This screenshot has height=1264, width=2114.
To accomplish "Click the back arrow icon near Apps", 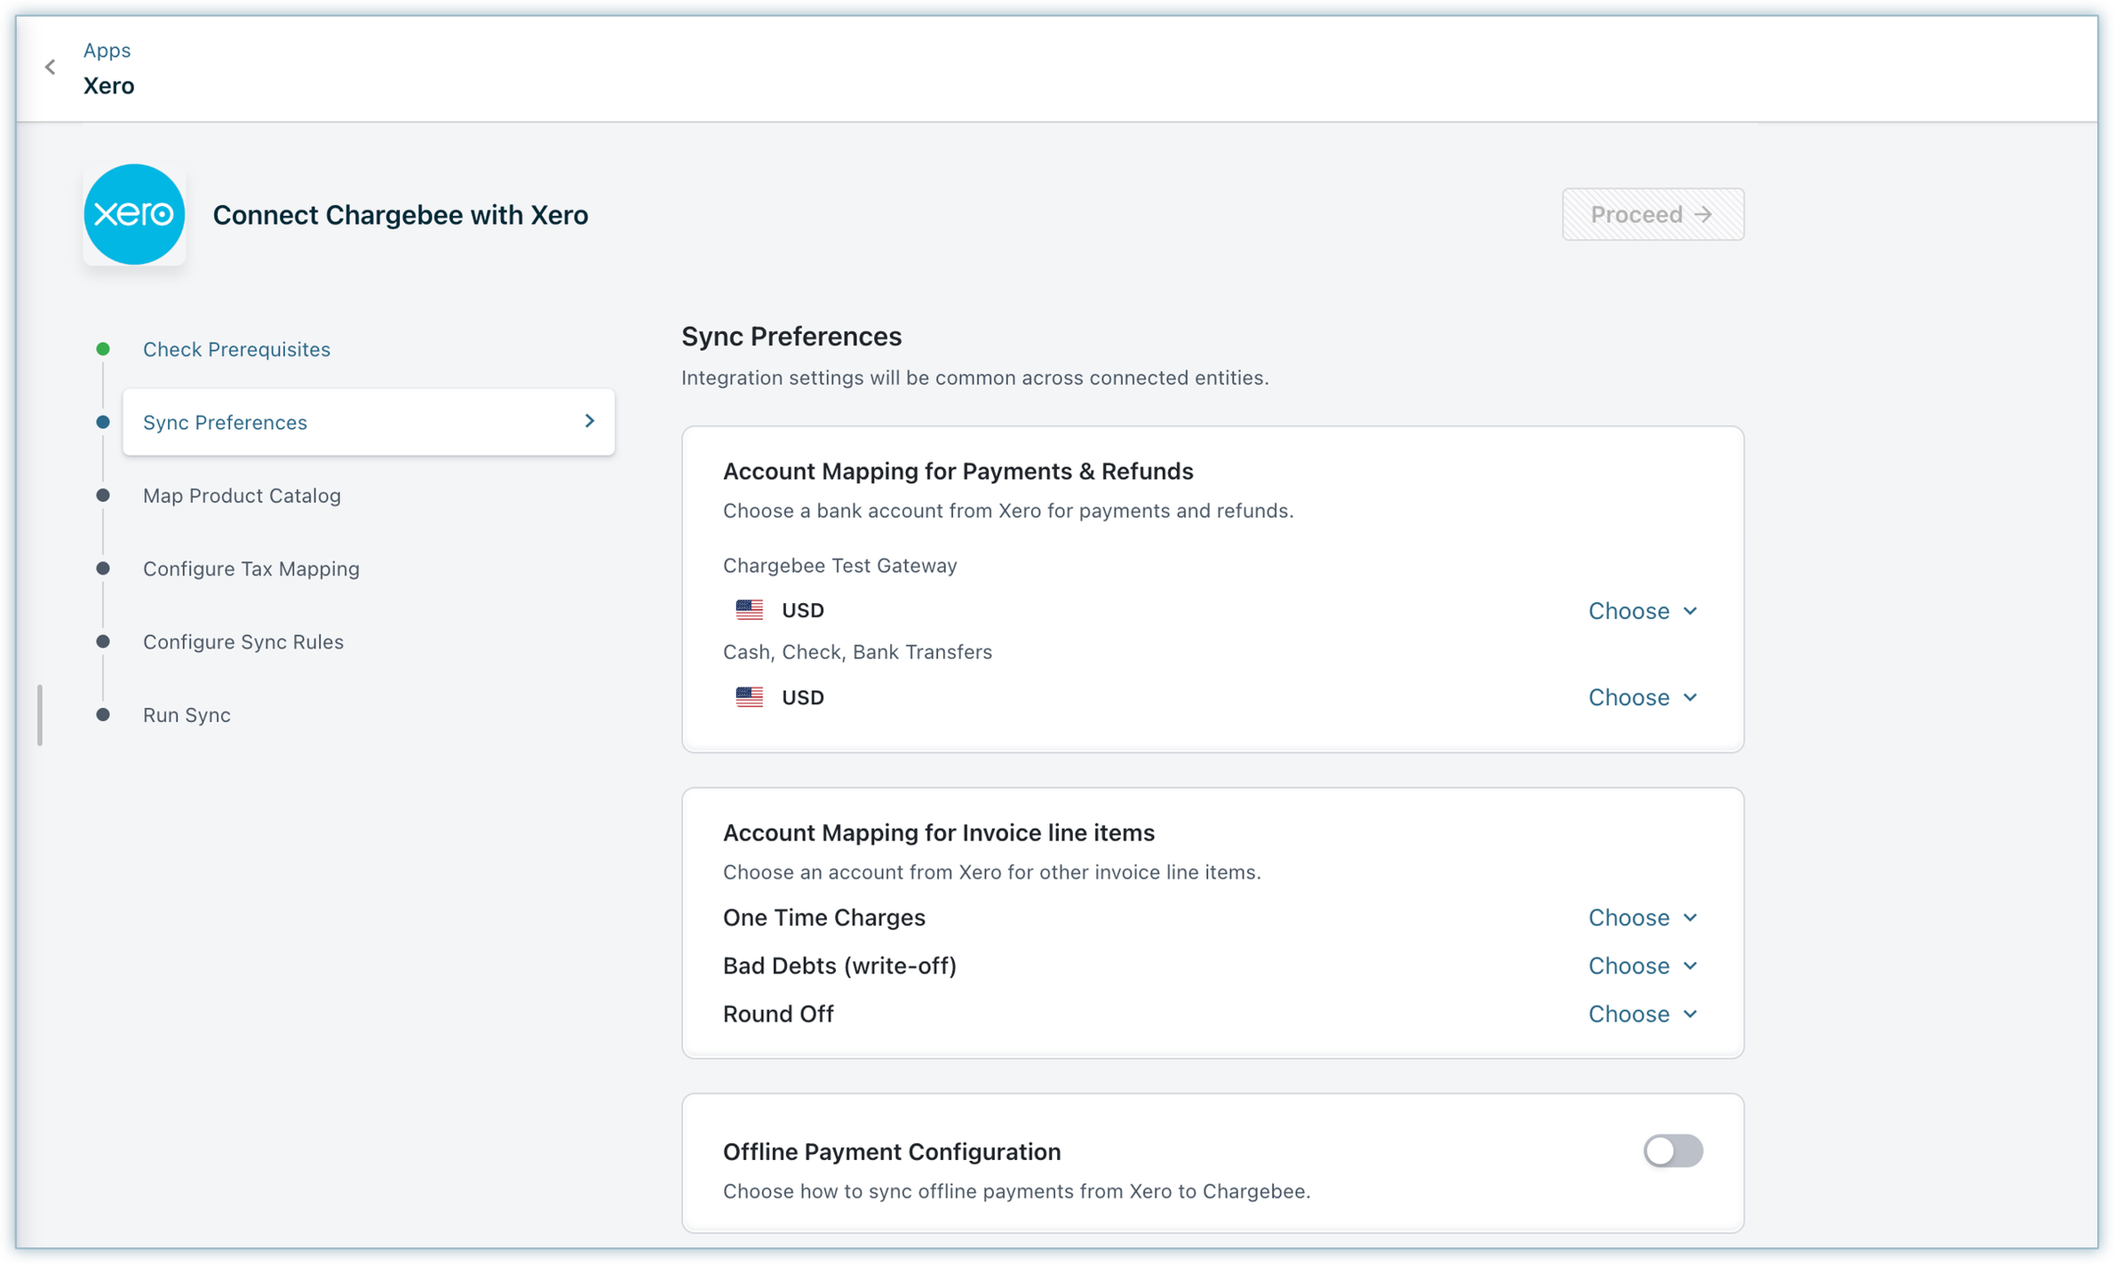I will [x=51, y=67].
